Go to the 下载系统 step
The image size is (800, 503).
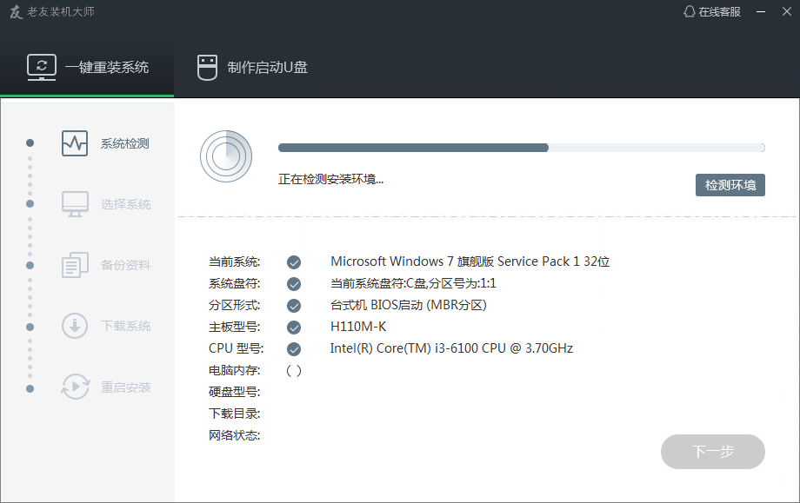tap(105, 326)
